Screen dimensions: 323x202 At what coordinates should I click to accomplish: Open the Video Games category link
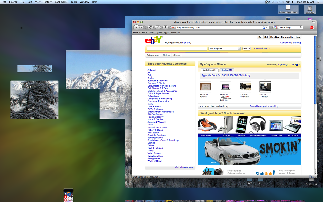(x=154, y=153)
